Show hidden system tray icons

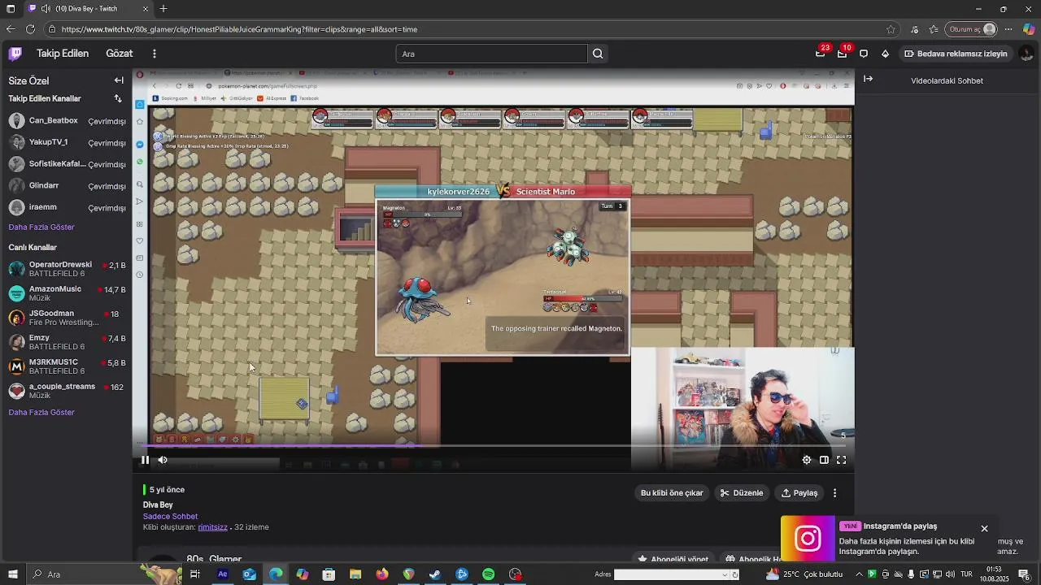[859, 574]
